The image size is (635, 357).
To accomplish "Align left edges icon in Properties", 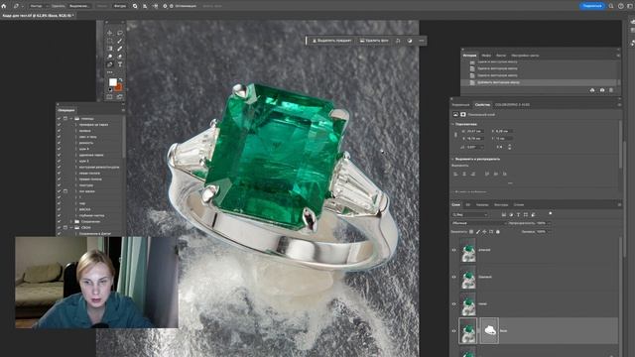I will 455,174.
